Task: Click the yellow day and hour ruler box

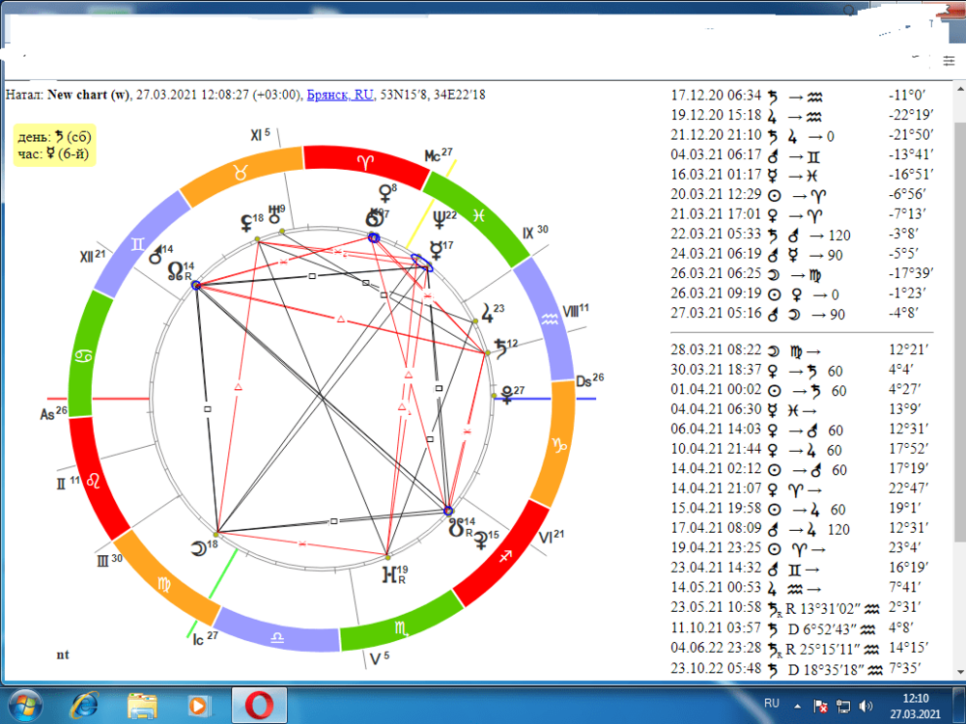Action: click(x=54, y=146)
